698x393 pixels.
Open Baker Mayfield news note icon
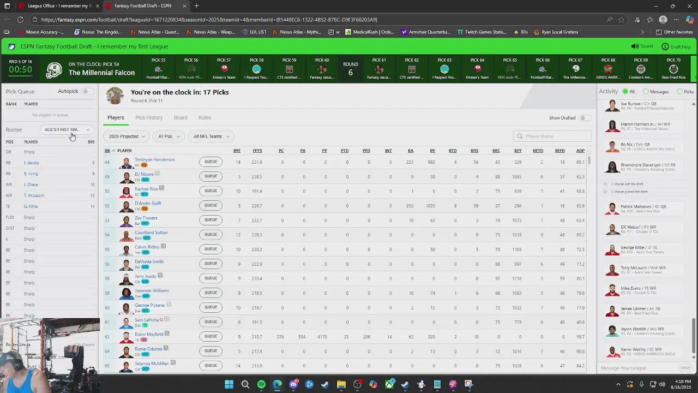[x=167, y=334]
